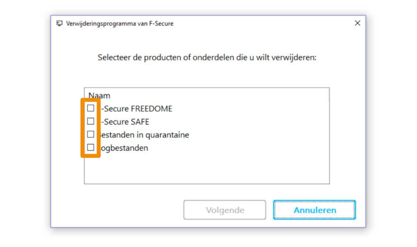Click the divider at the Naam header's right edge
Image resolution: width=417 pixels, height=247 pixels.
[329, 95]
